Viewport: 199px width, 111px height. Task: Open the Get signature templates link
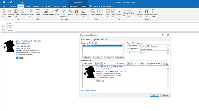[89, 90]
